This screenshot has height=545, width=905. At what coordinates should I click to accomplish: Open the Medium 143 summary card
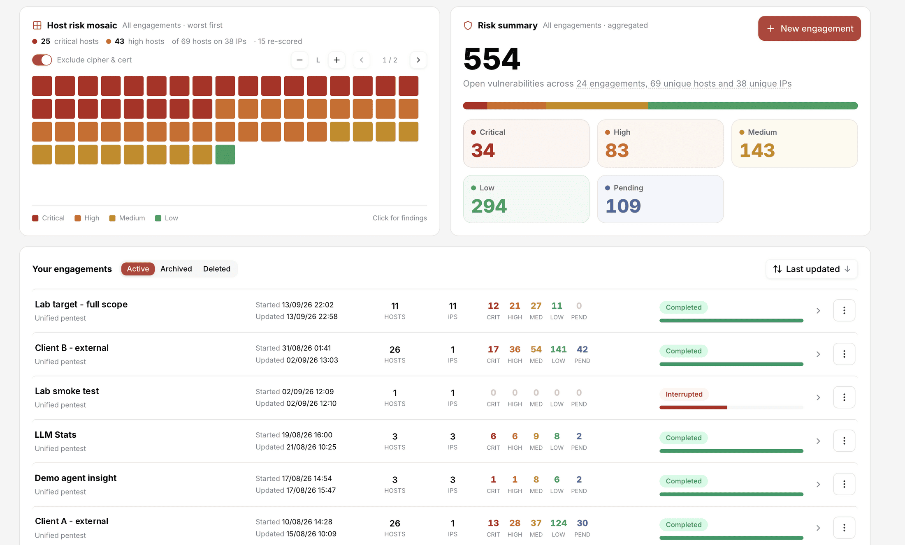[794, 143]
